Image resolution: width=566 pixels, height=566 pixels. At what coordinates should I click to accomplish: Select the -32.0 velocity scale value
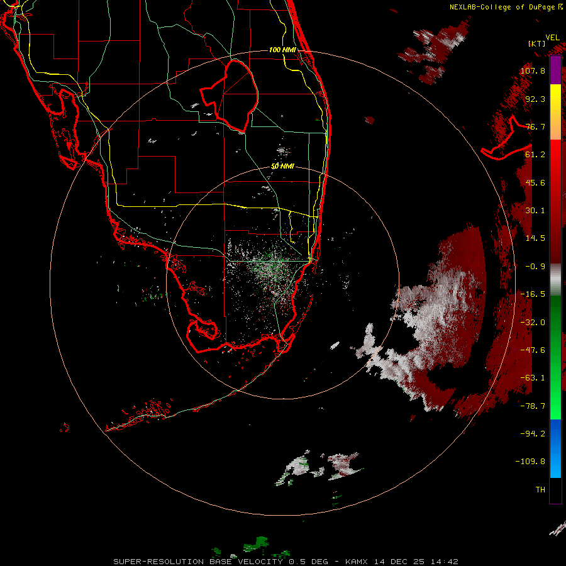click(x=533, y=323)
